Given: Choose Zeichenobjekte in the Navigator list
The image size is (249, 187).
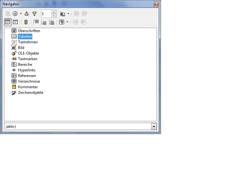Looking at the screenshot, I should [31, 93].
